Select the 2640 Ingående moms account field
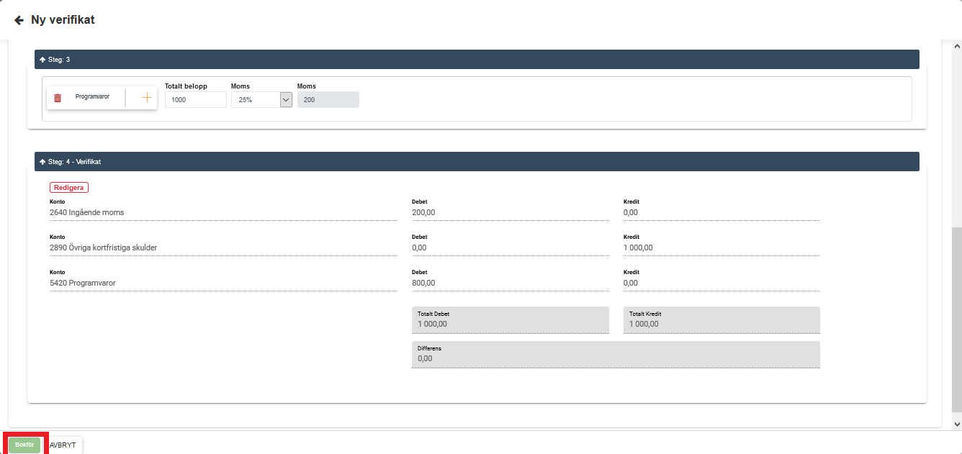 click(222, 212)
